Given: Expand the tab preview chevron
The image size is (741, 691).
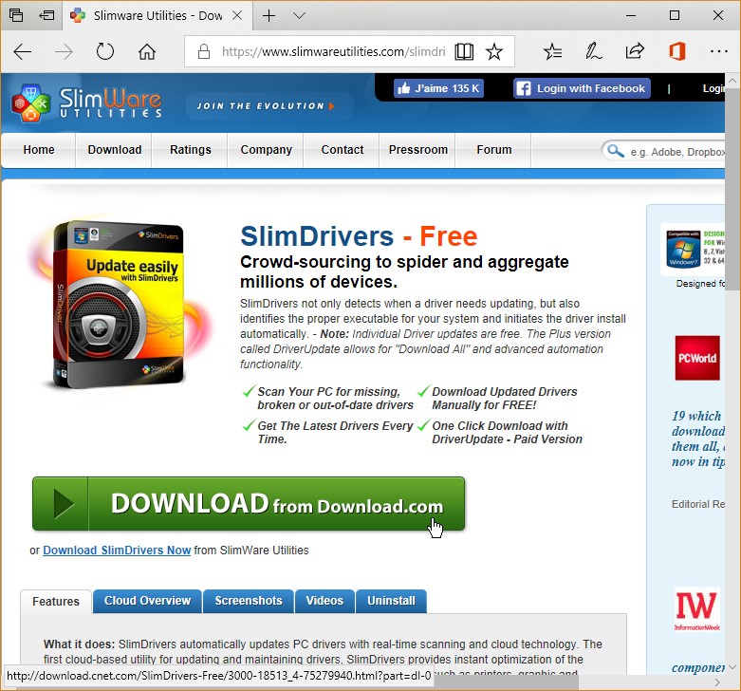Looking at the screenshot, I should (300, 16).
